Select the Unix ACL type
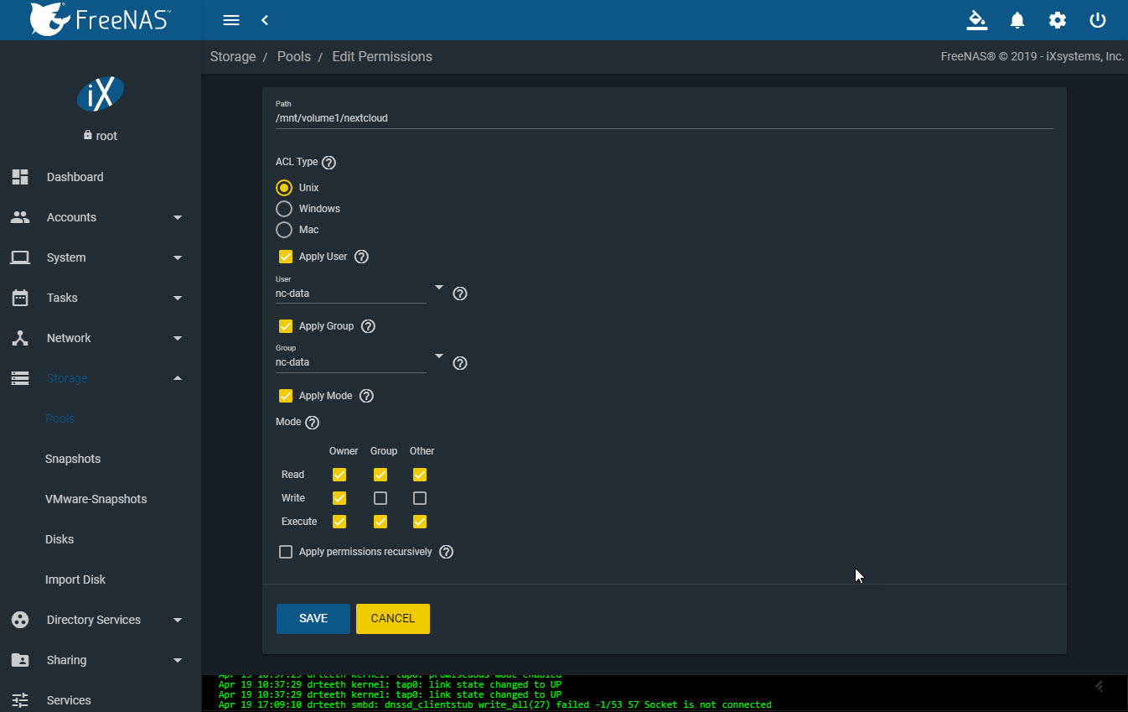This screenshot has width=1128, height=712. coord(284,188)
